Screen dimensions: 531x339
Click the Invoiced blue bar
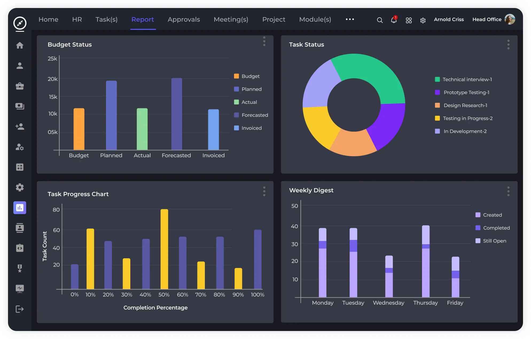pos(213,129)
